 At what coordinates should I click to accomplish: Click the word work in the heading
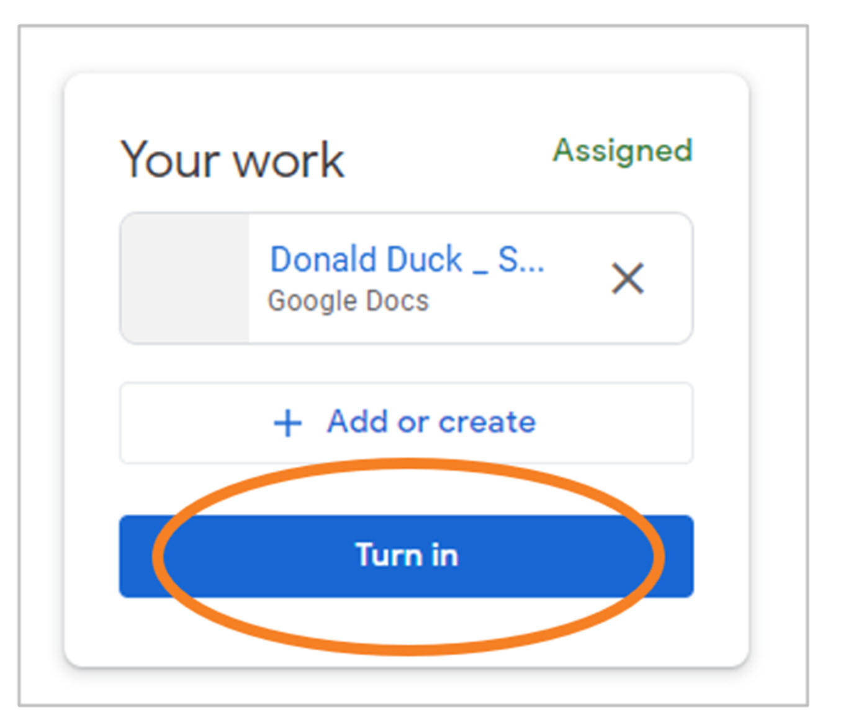[289, 161]
